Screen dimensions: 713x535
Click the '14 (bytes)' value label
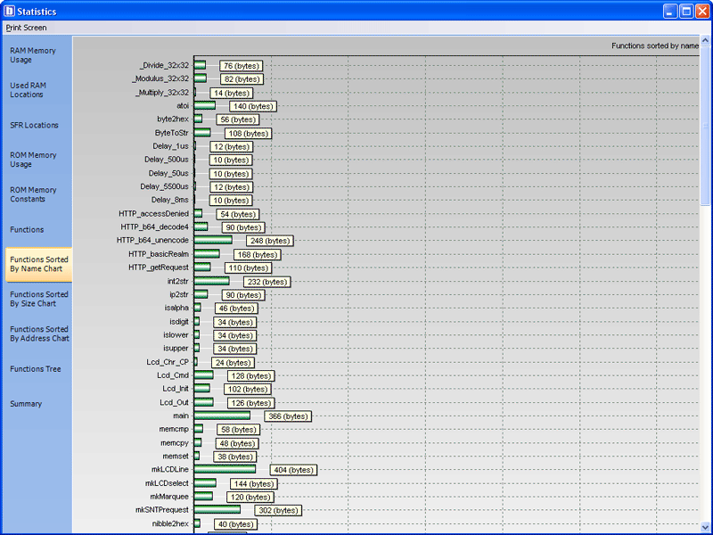coord(232,94)
